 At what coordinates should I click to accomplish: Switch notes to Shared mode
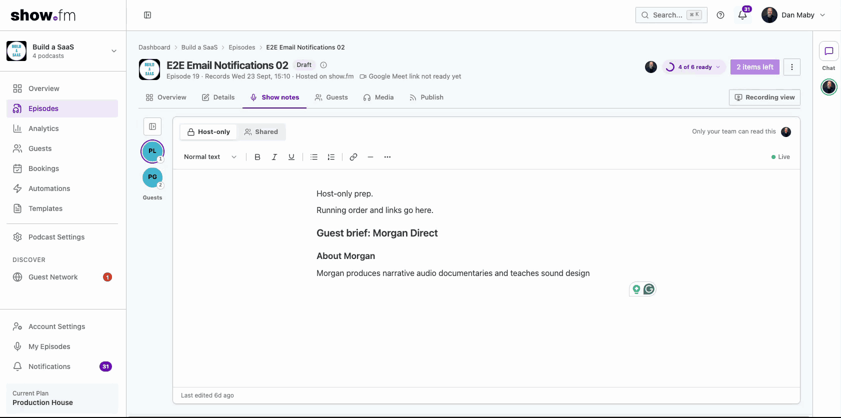pyautogui.click(x=261, y=132)
